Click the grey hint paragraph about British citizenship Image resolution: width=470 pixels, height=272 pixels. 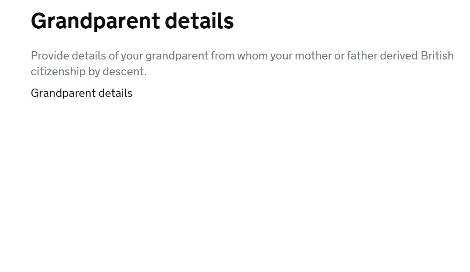241,64
